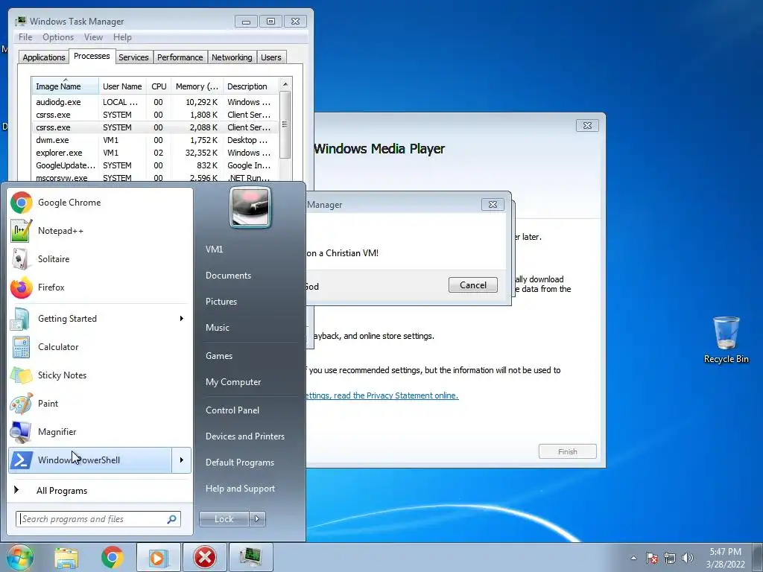Sort processes by Description column
Viewport: 763px width, 572px height.
coord(251,86)
